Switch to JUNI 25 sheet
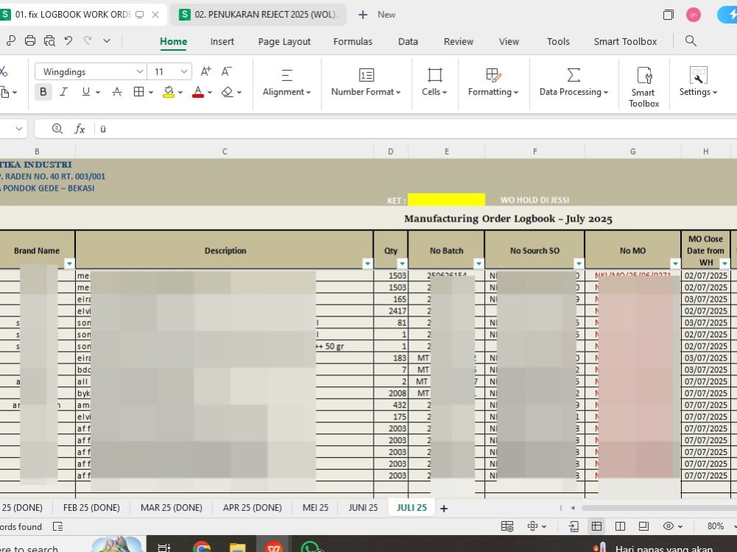737x552 pixels. 363,508
